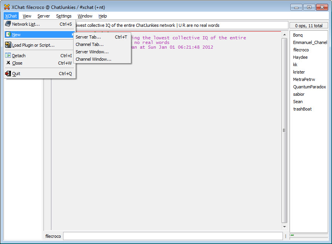Select Server Tab… in the submenu
Image resolution: width=332 pixels, height=244 pixels.
102,37
